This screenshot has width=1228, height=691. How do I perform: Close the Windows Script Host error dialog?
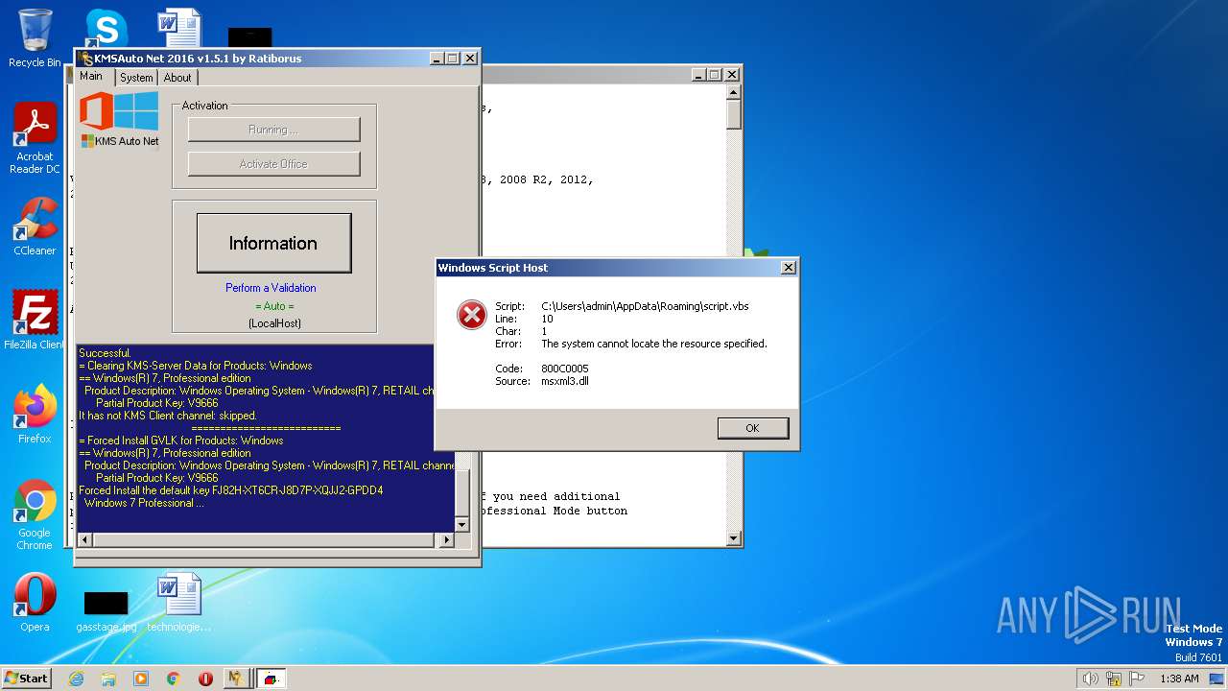789,268
